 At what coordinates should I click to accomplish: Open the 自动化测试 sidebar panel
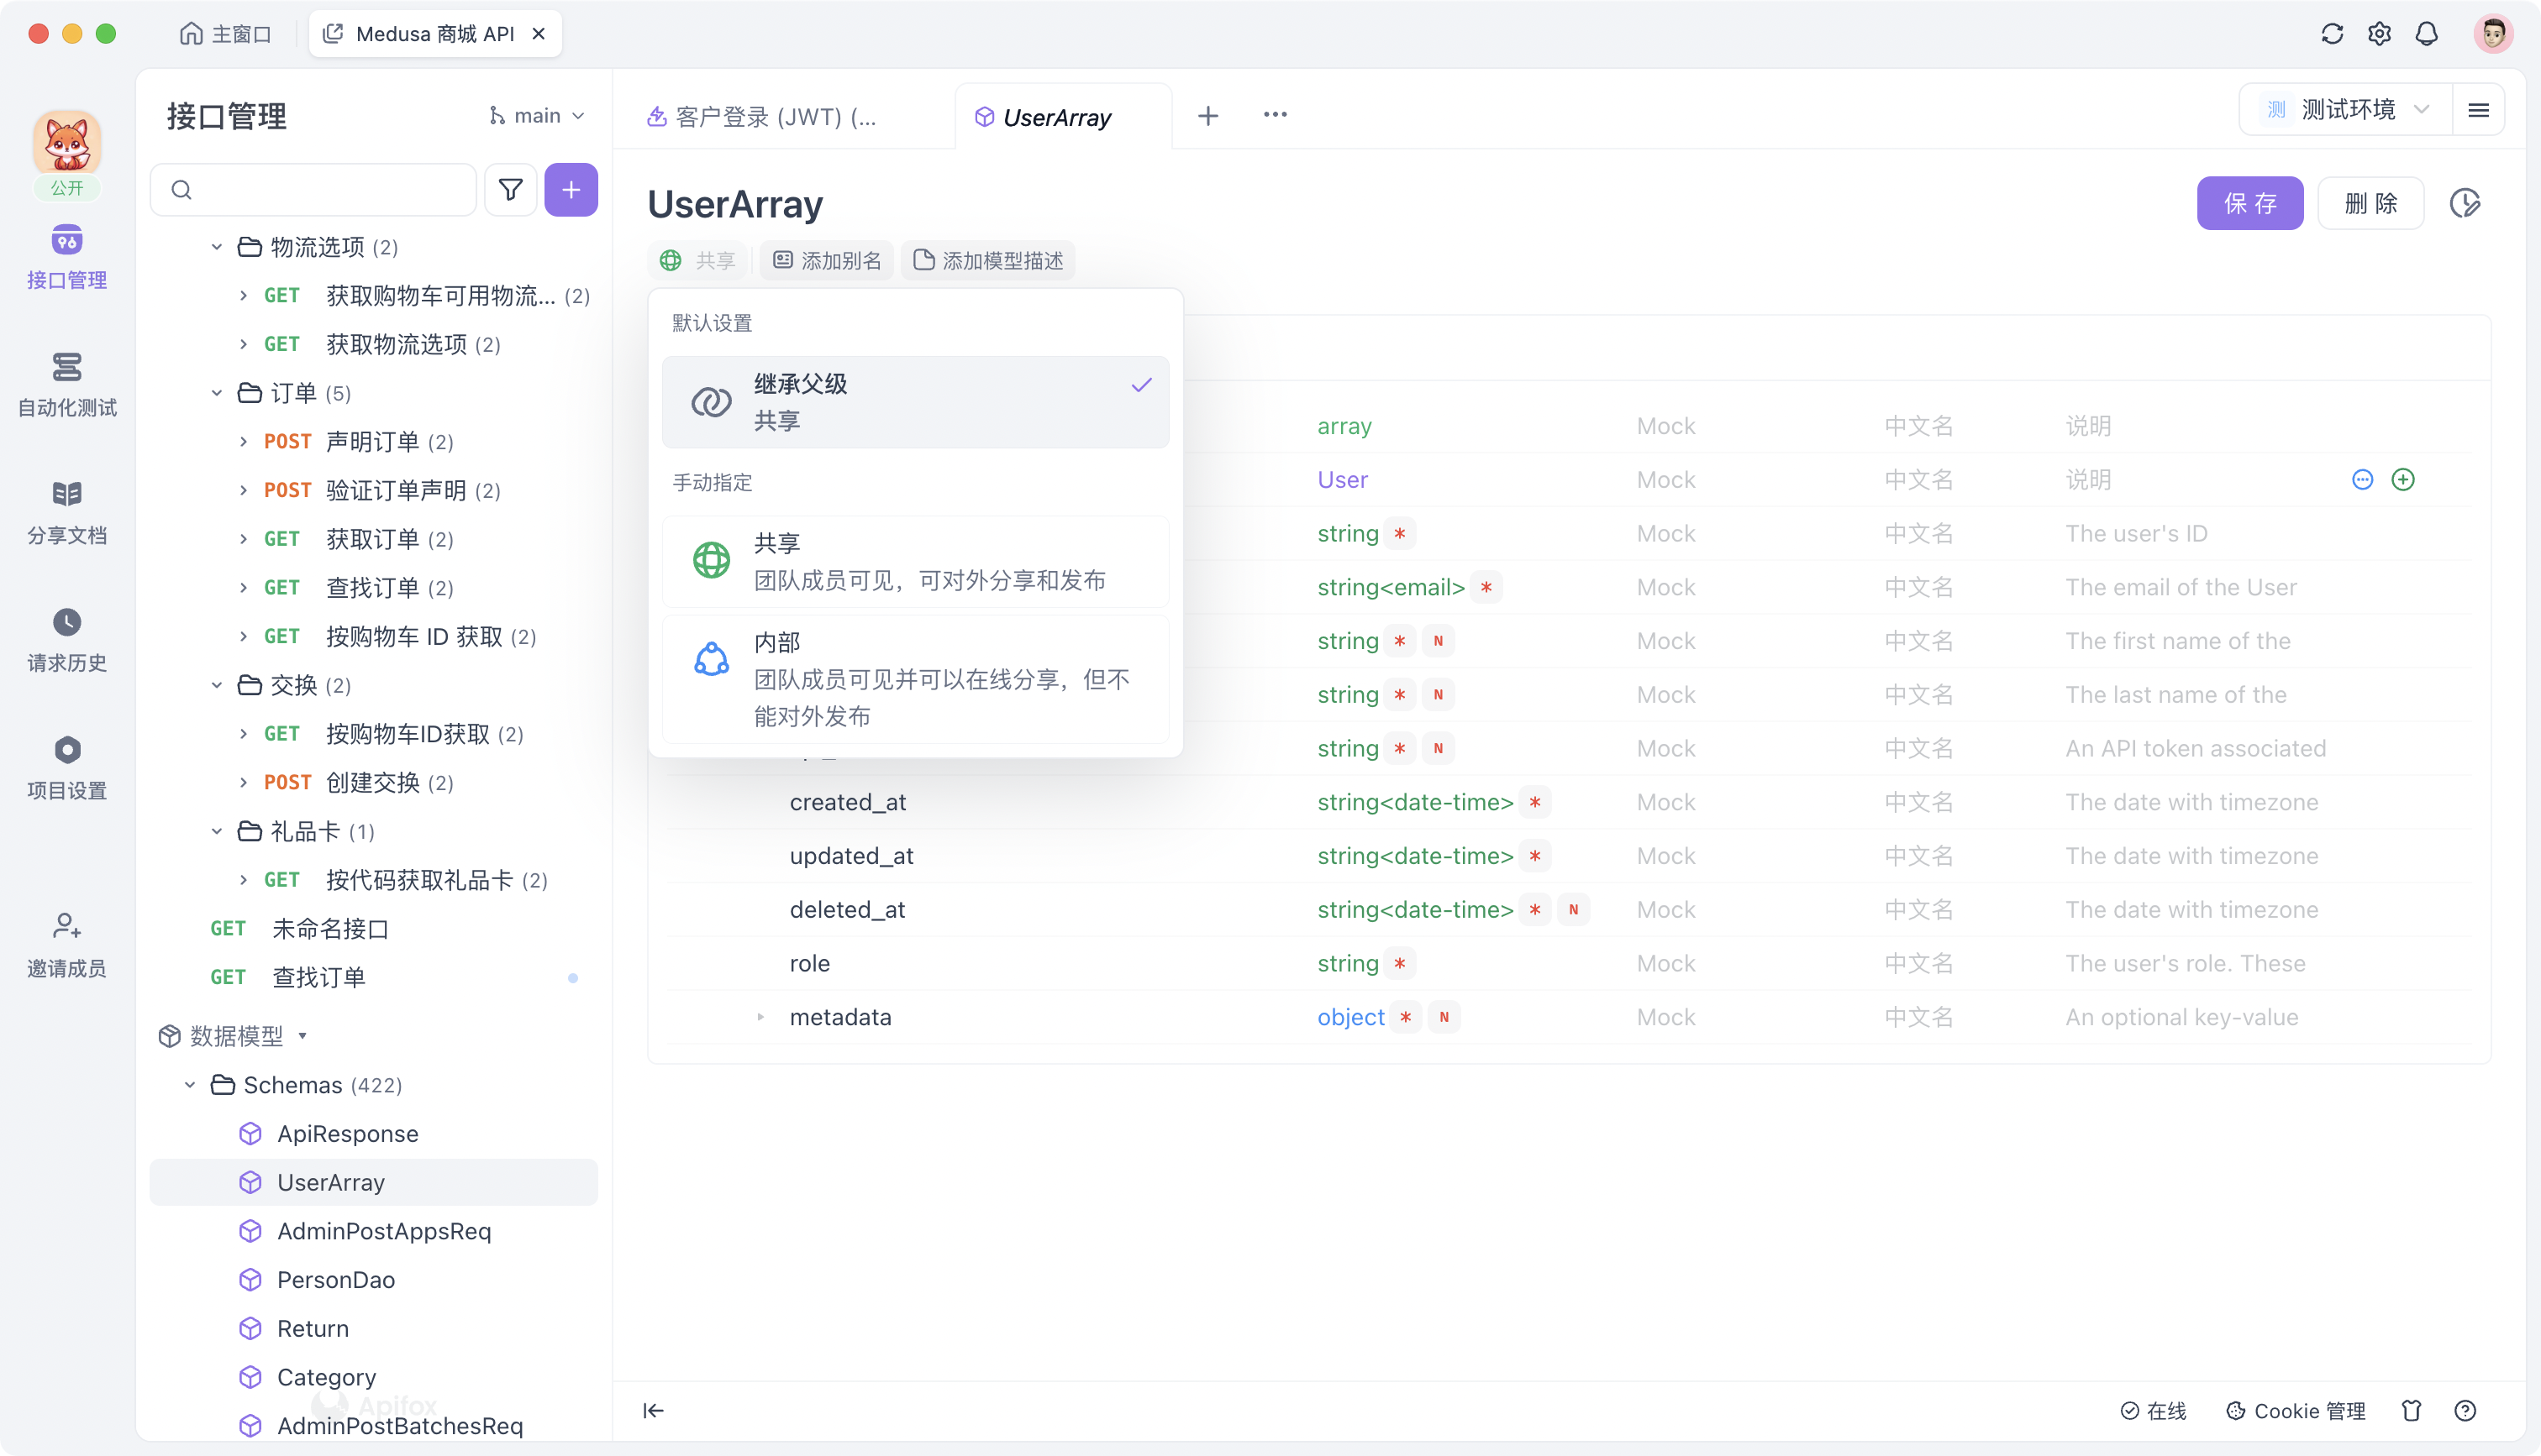66,384
